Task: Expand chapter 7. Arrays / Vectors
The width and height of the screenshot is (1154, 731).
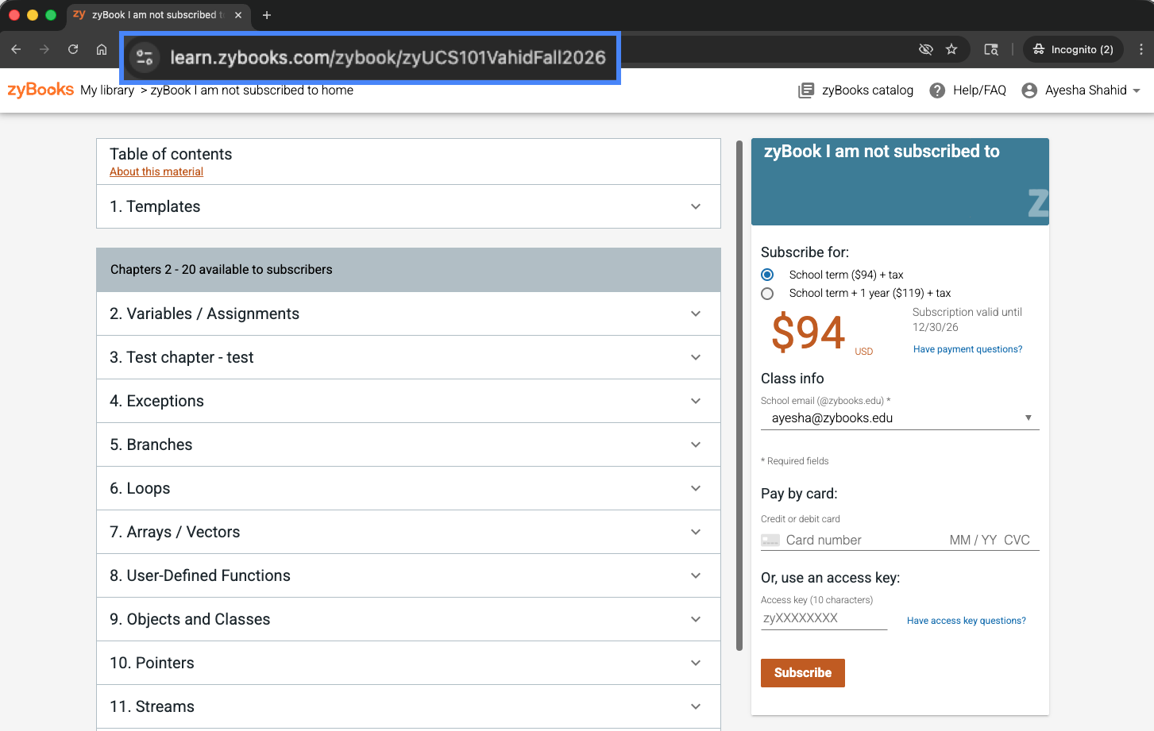Action: click(x=408, y=532)
